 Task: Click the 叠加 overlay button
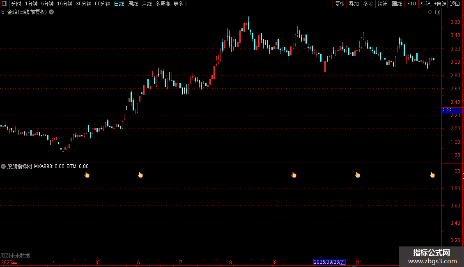click(x=354, y=4)
